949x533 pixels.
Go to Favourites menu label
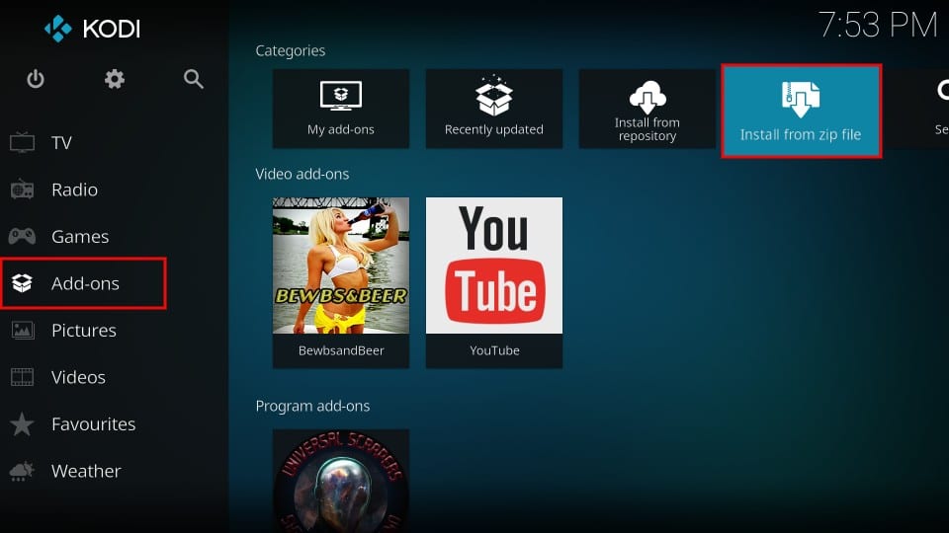click(x=94, y=424)
